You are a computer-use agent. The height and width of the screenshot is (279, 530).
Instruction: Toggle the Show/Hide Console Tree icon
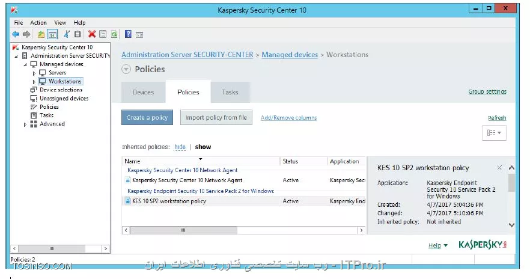tap(52, 34)
